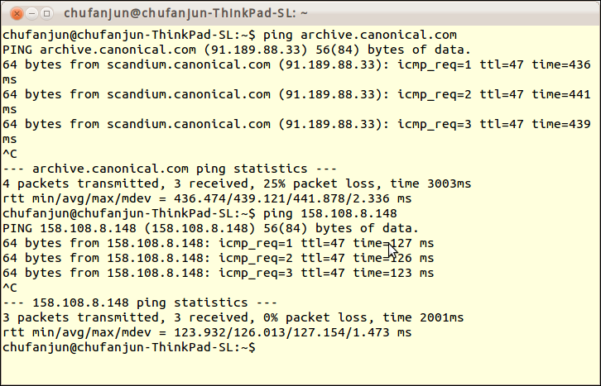Screen dimensions: 601x386
Task: Click the reply line with time=123 ms
Action: [x=218, y=273]
